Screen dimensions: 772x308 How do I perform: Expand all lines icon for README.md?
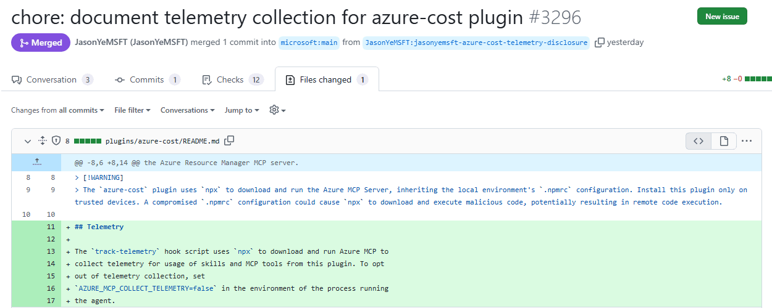click(x=43, y=141)
